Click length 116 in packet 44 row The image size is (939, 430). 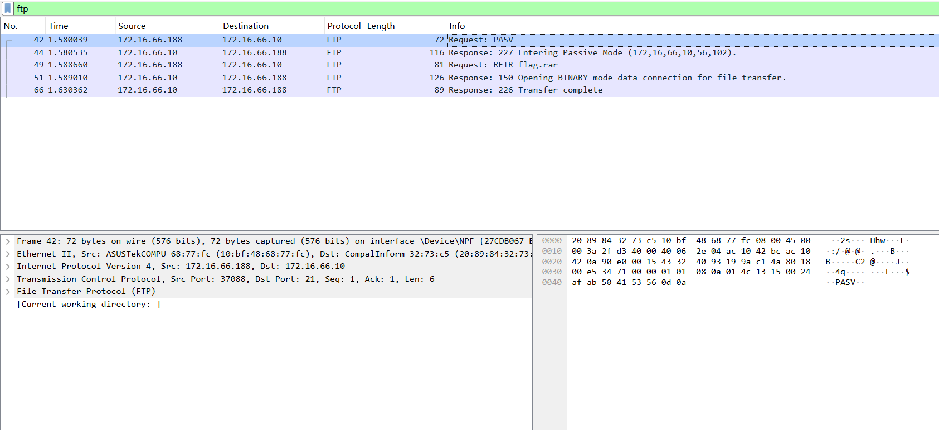[437, 52]
